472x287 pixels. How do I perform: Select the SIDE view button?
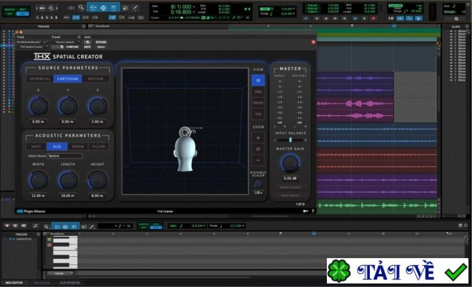click(x=258, y=92)
